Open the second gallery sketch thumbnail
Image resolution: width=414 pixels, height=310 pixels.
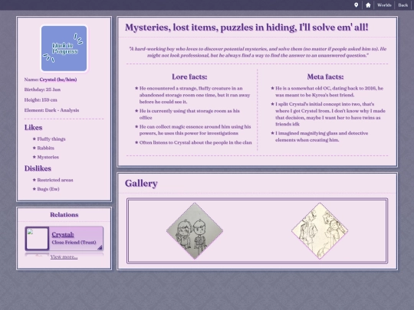coord(320,230)
